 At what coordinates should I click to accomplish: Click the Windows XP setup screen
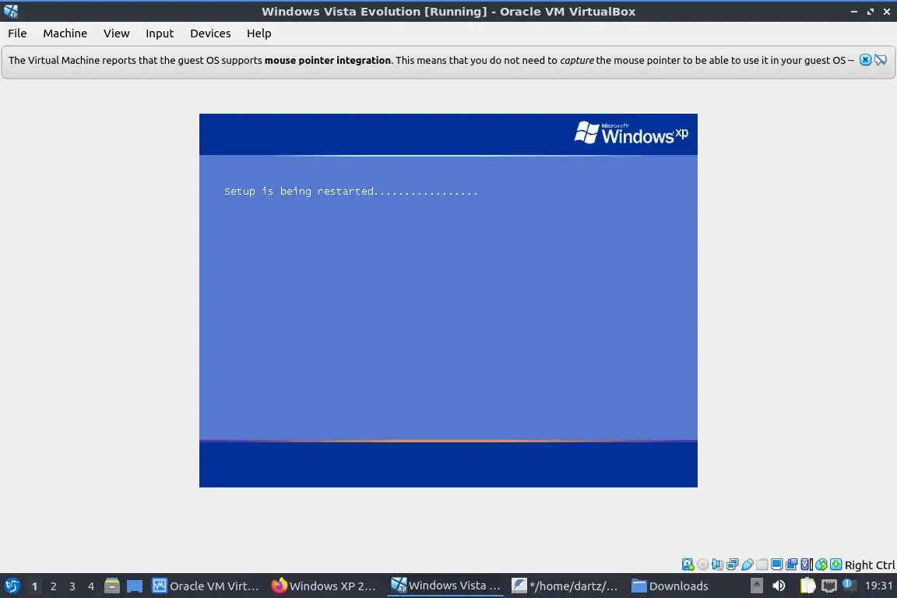tap(448, 301)
